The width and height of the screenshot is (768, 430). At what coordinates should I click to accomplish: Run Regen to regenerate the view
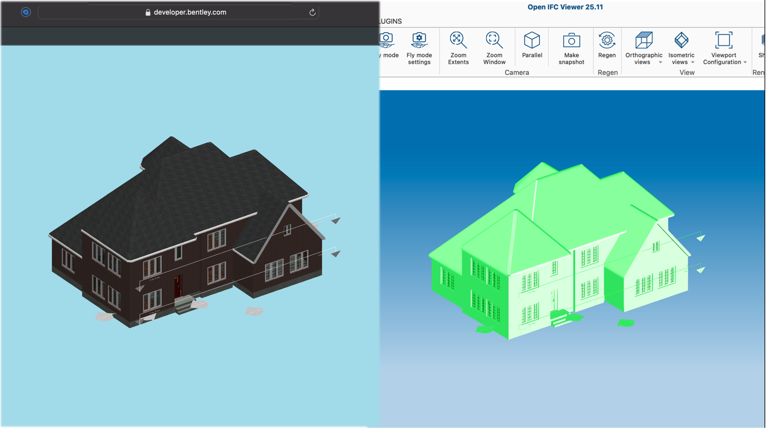[607, 45]
